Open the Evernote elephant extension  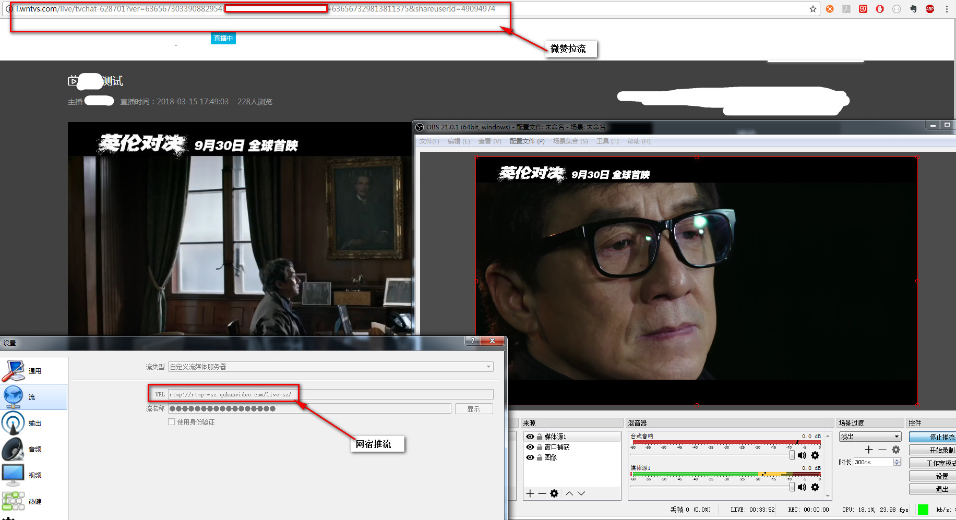pos(913,9)
